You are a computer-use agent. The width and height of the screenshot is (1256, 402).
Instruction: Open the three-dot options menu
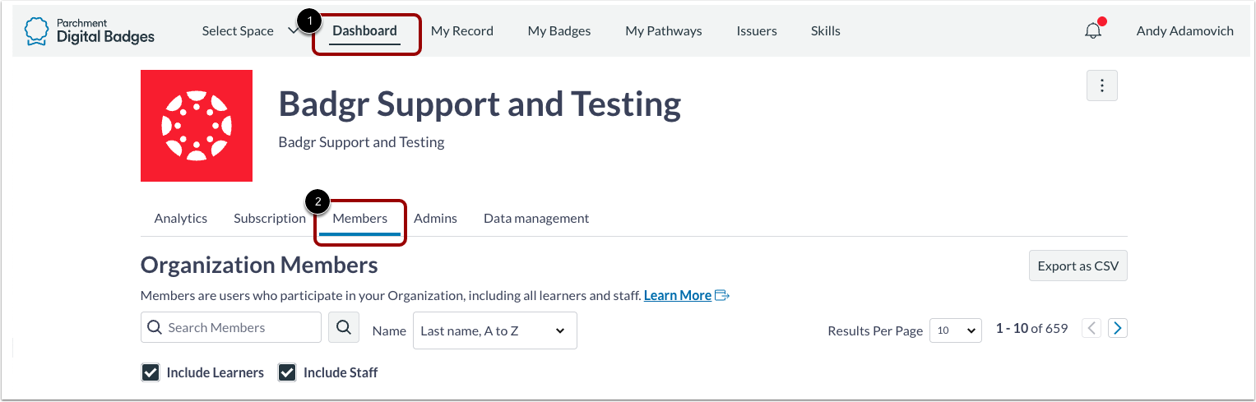[x=1102, y=85]
